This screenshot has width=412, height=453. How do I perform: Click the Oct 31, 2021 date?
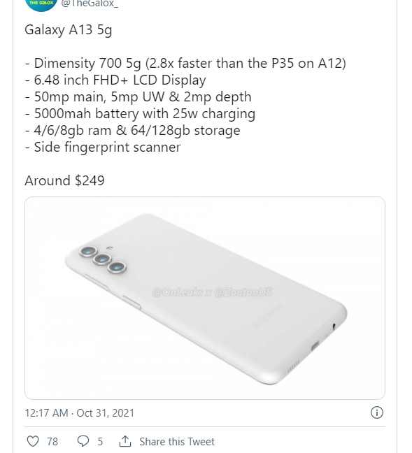105,413
